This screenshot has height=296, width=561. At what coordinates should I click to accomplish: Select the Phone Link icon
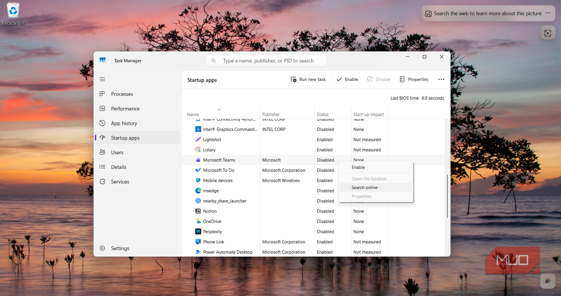click(x=198, y=241)
